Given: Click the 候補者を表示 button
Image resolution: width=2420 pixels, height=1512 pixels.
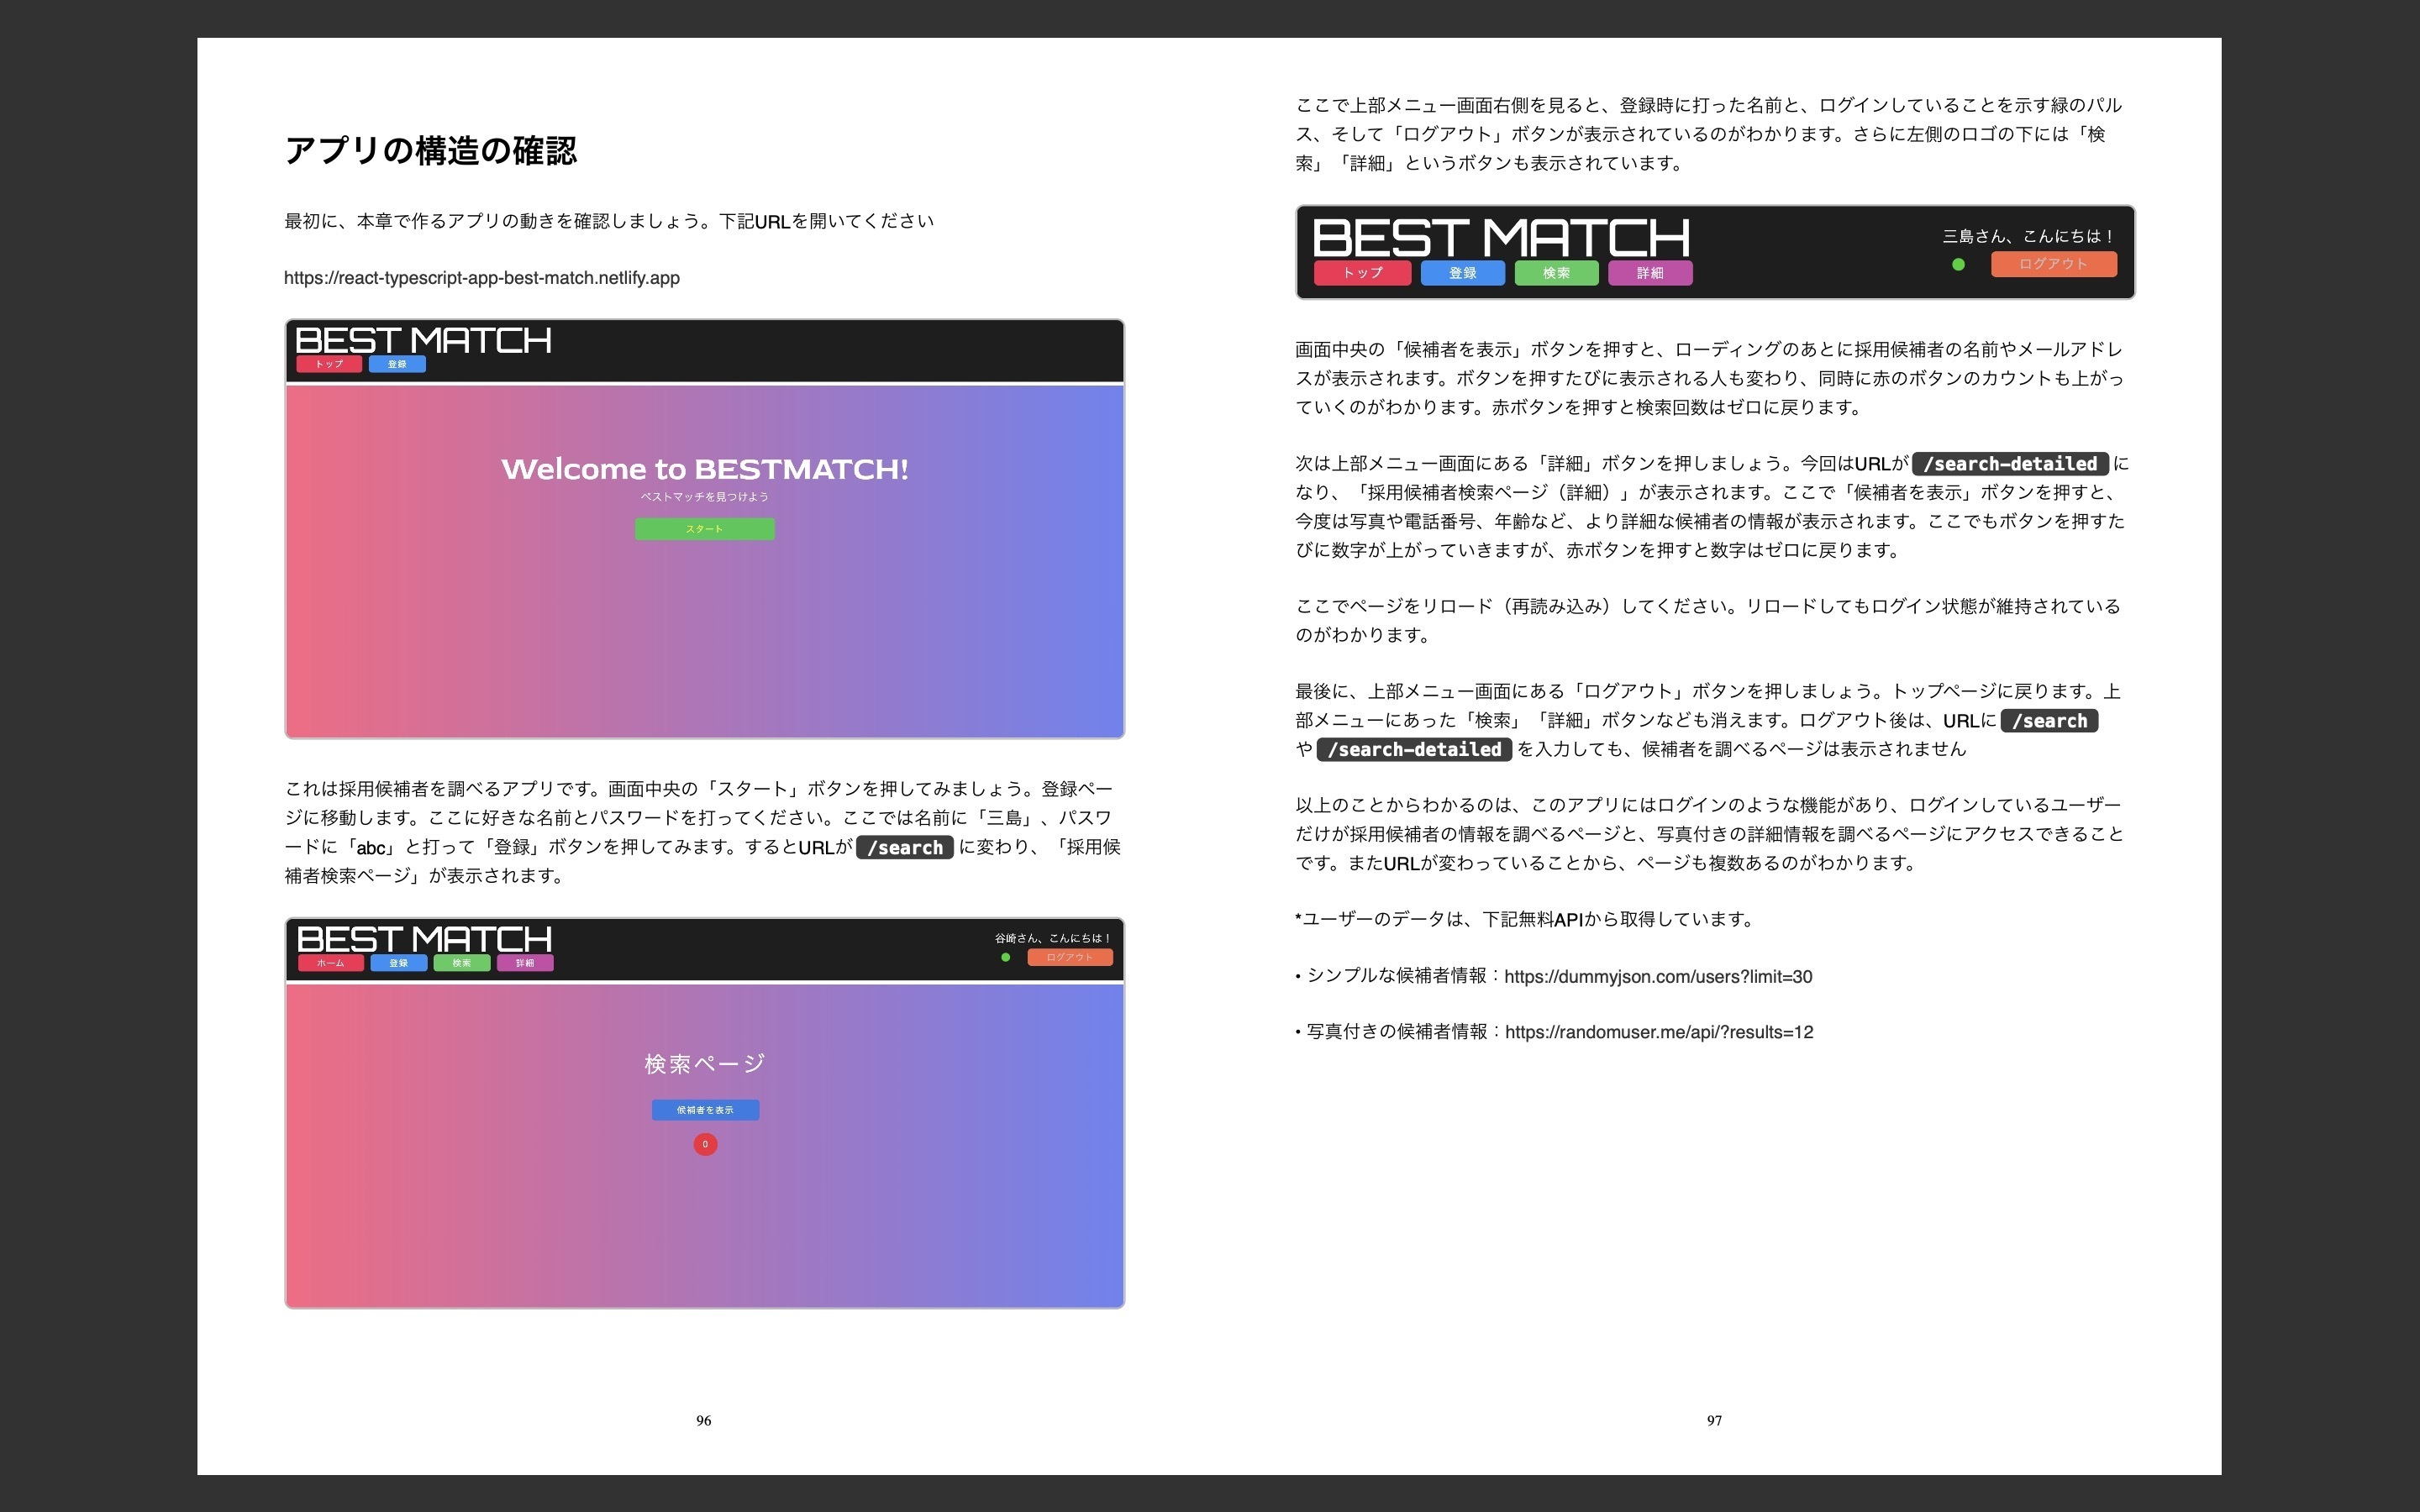Looking at the screenshot, I should (x=705, y=1110).
